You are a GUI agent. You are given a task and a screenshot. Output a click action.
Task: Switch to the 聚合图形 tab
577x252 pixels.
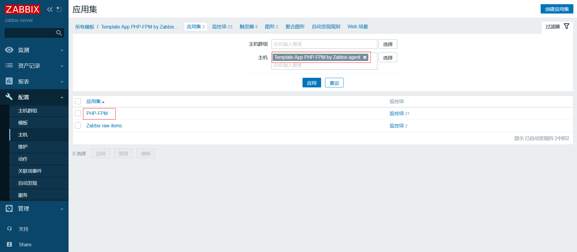click(x=295, y=26)
